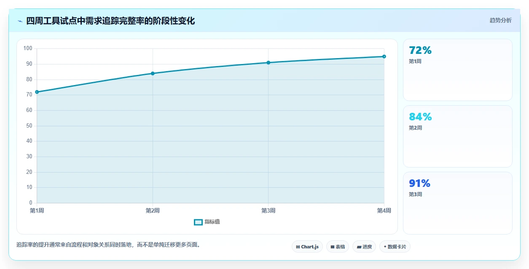Screen dimensions: 529x269
Task: Click the chart title 四周工具试点中需求追踪完整率的阶段性变化
Action: click(110, 21)
